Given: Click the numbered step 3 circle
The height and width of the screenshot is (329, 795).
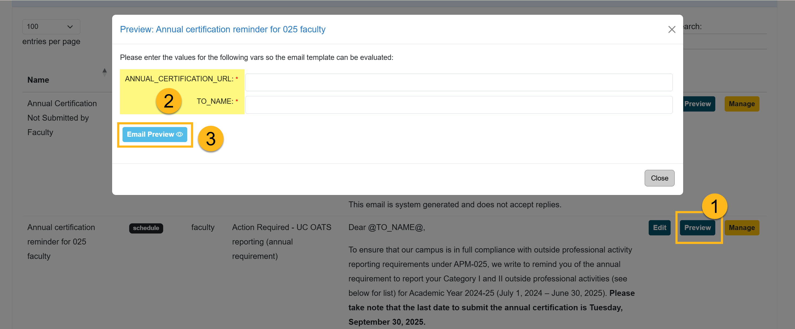Looking at the screenshot, I should coord(211,139).
